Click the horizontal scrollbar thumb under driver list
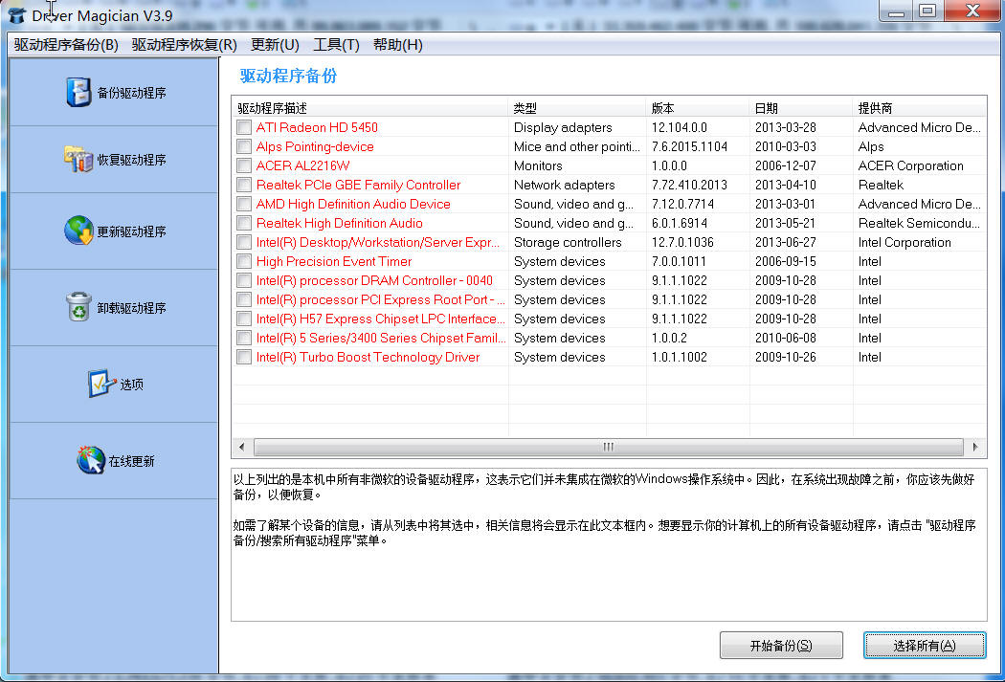 click(x=608, y=447)
